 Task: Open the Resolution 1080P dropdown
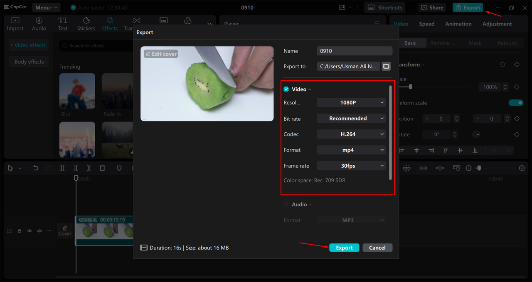pyautogui.click(x=351, y=102)
